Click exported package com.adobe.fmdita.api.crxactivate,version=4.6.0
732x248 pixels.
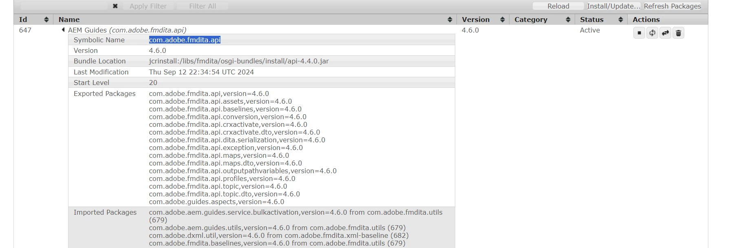coord(228,124)
